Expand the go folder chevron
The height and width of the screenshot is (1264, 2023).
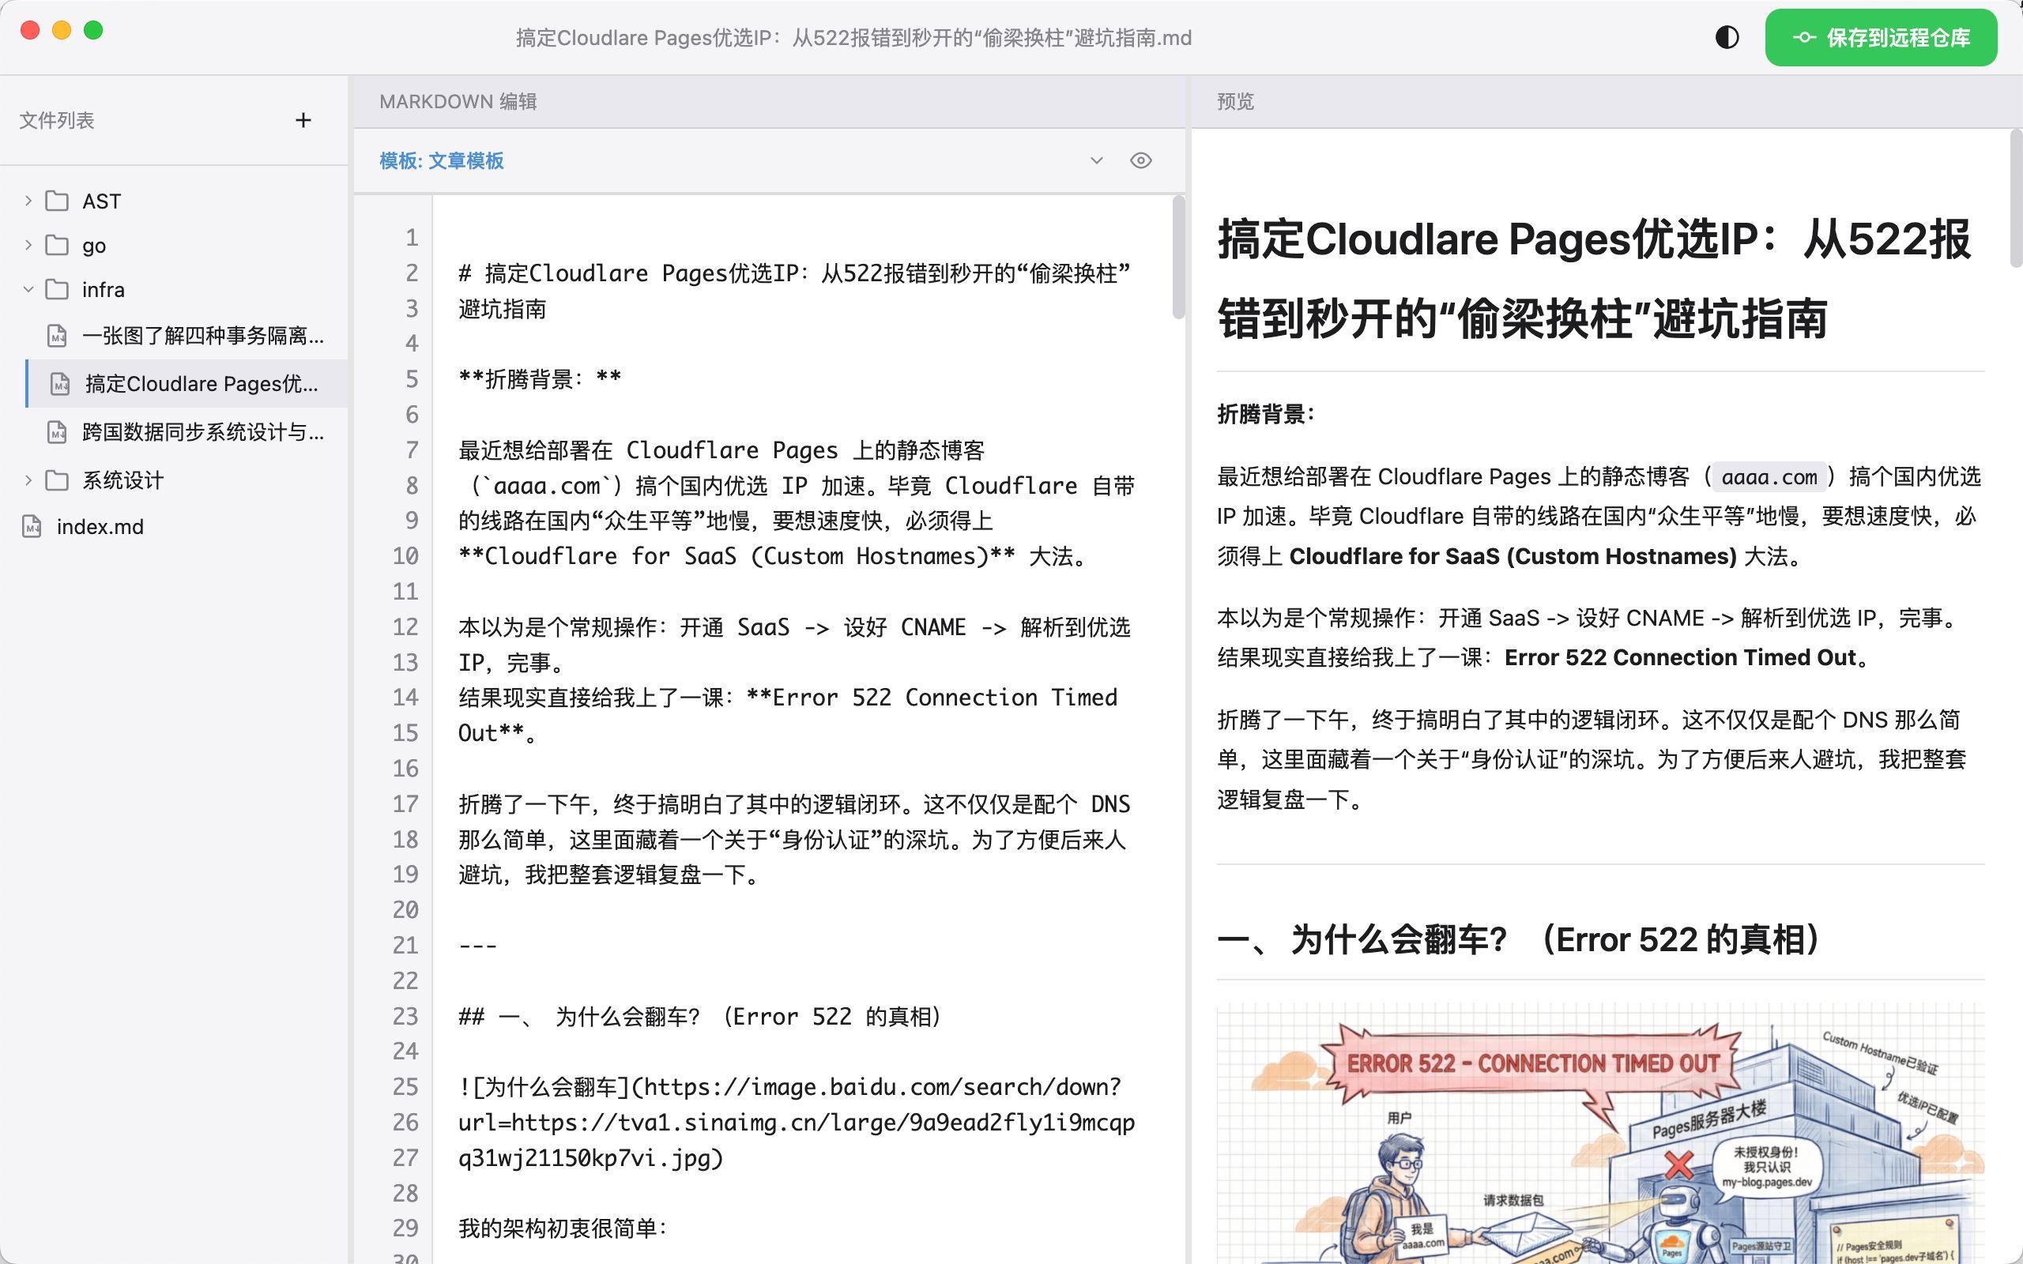pos(28,245)
